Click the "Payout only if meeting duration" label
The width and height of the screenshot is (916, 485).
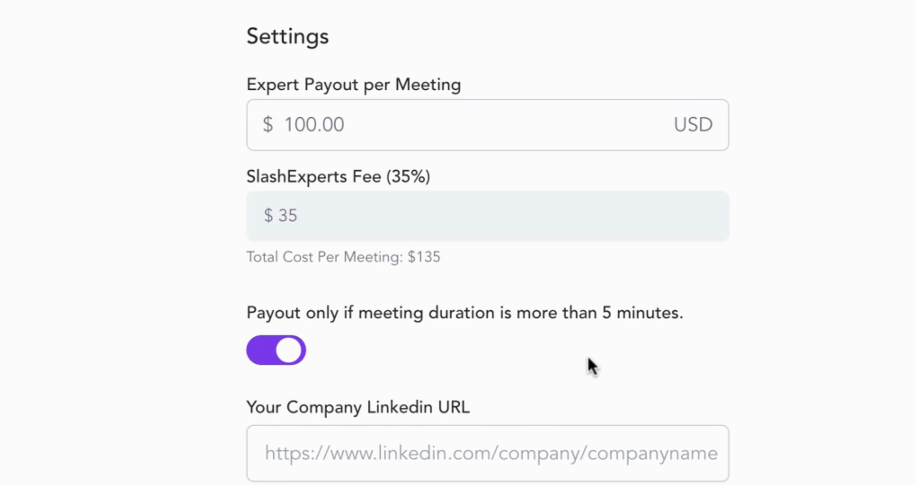click(x=464, y=313)
